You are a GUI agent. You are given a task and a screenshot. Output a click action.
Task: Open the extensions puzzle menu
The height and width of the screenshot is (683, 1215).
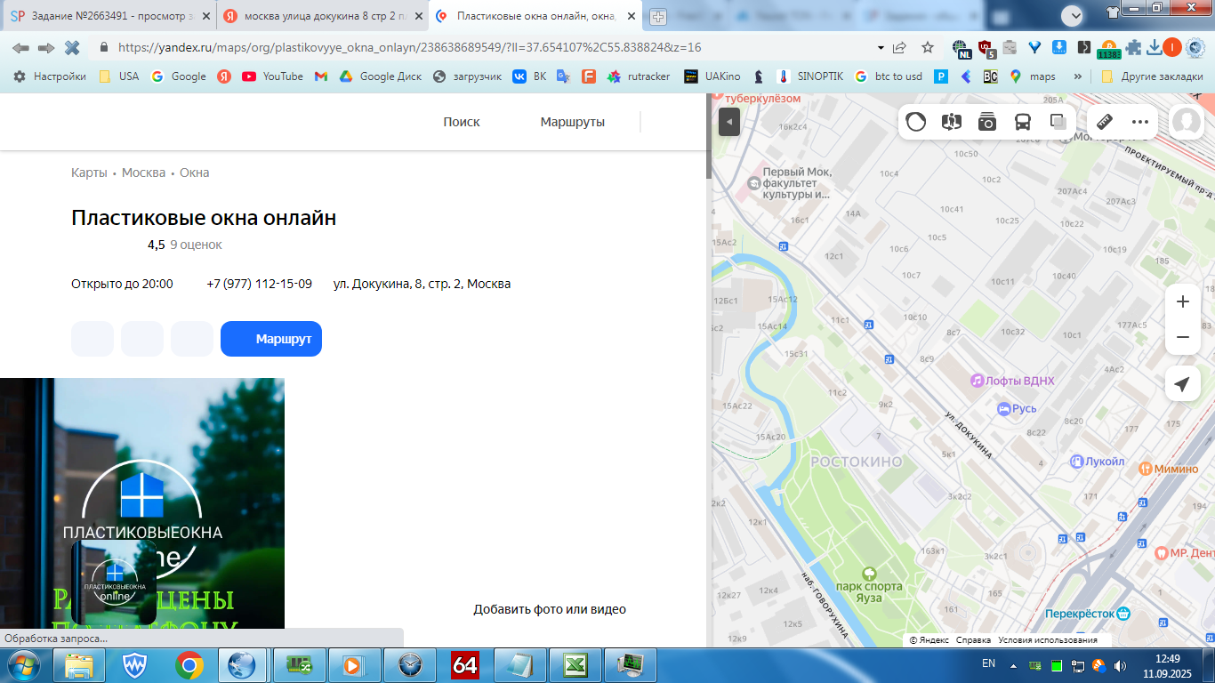pyautogui.click(x=1133, y=47)
